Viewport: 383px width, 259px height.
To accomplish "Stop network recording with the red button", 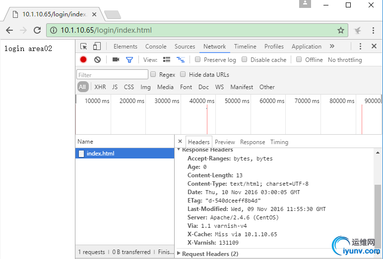I will click(x=83, y=59).
